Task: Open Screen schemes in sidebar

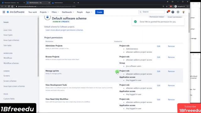Action: point(10,81)
